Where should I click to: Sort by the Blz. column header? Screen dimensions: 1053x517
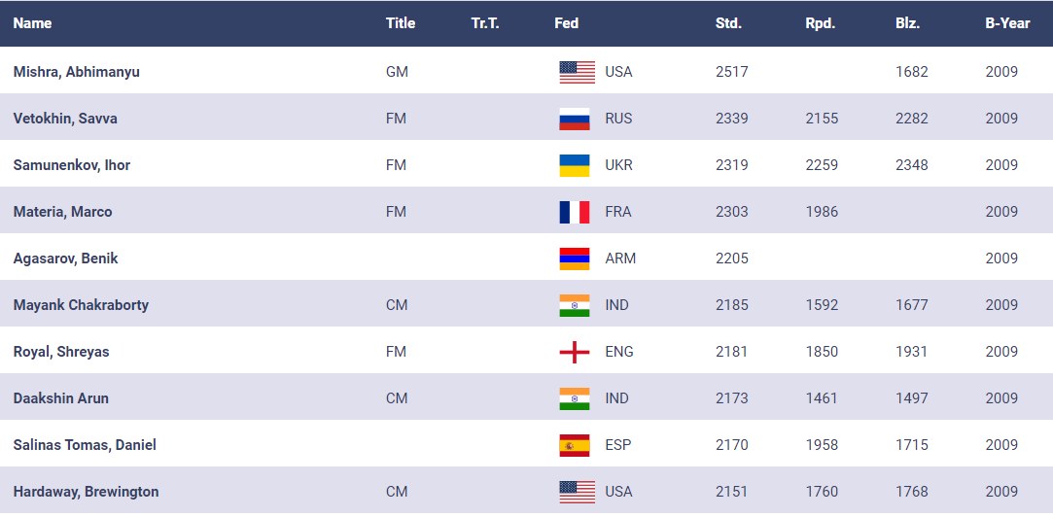909,23
